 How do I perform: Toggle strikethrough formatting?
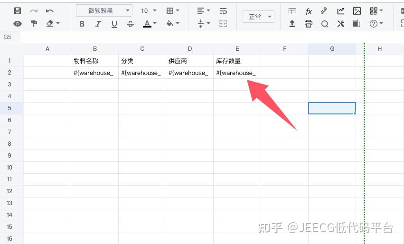tap(131, 24)
